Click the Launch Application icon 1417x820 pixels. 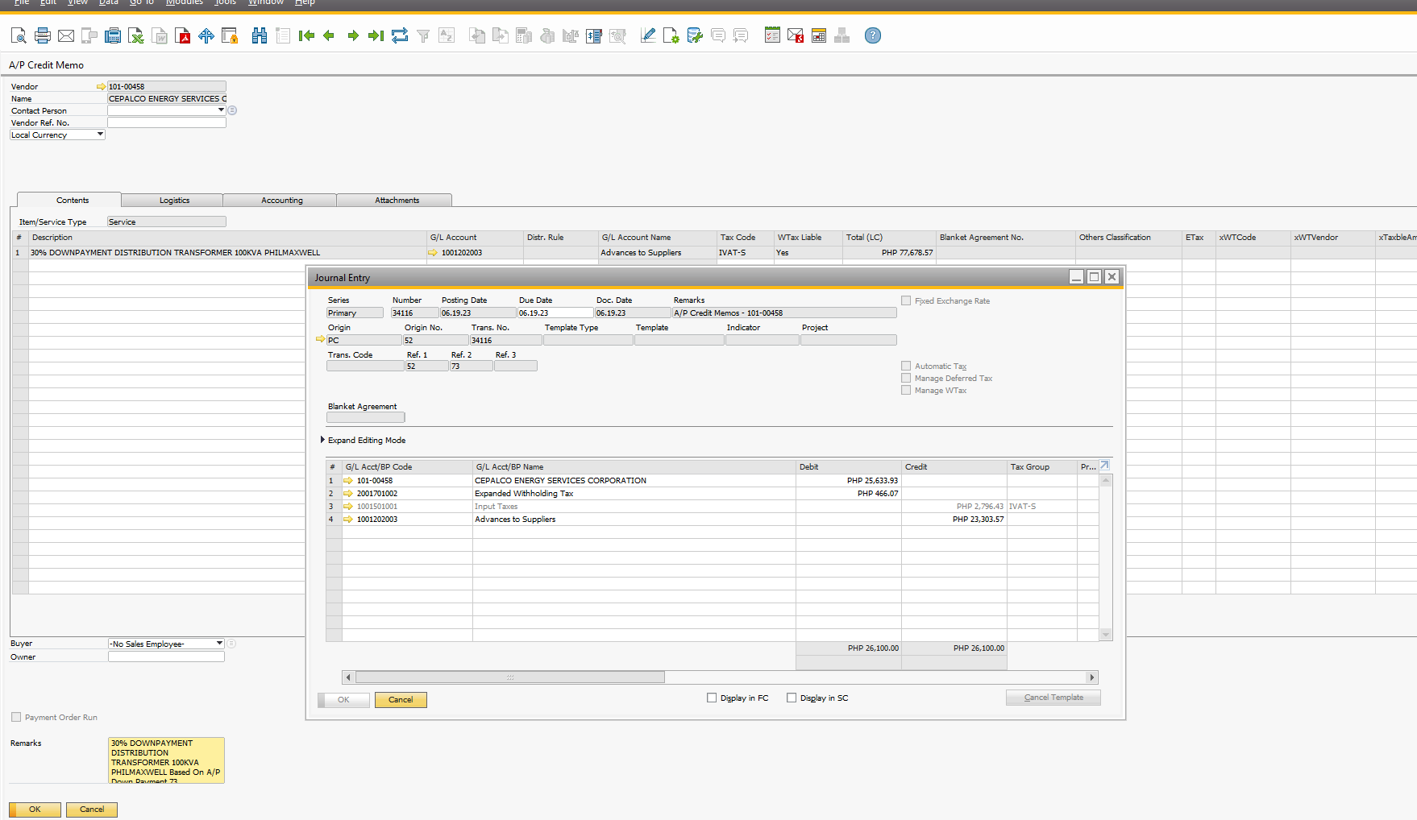coord(206,35)
